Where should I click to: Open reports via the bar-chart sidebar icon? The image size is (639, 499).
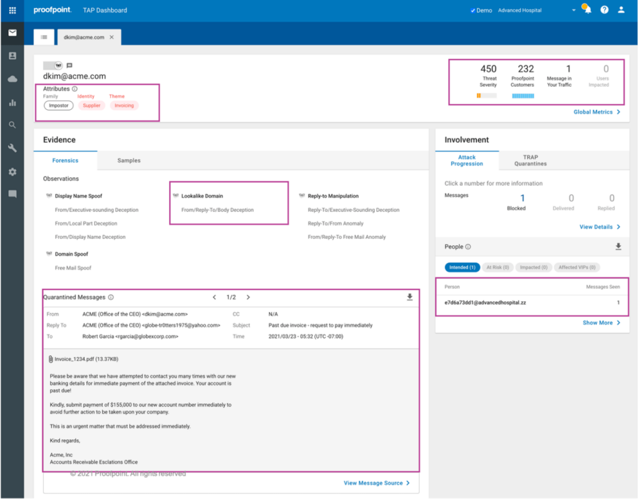[x=12, y=102]
